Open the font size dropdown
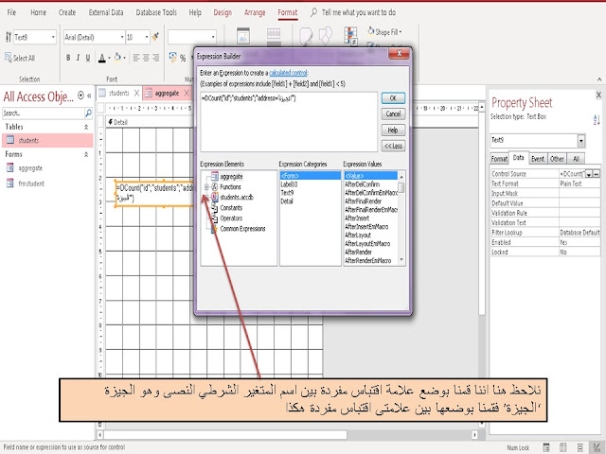 point(147,37)
